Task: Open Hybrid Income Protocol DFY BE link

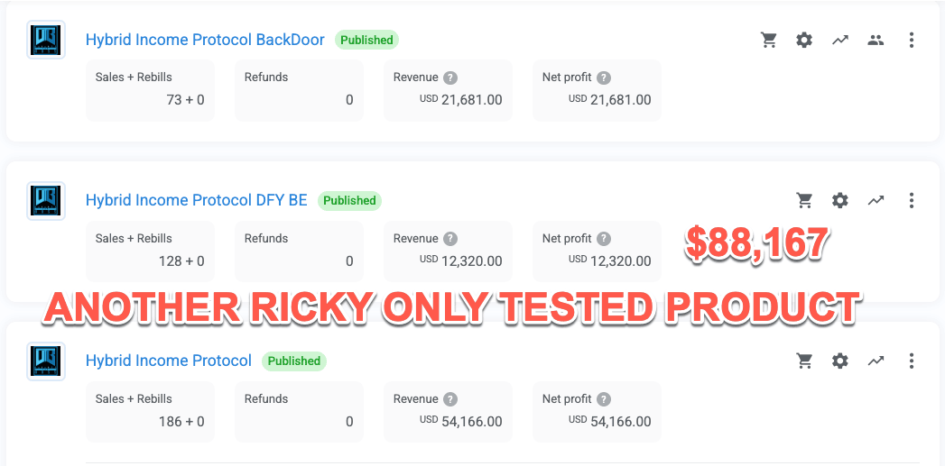Action: tap(197, 200)
